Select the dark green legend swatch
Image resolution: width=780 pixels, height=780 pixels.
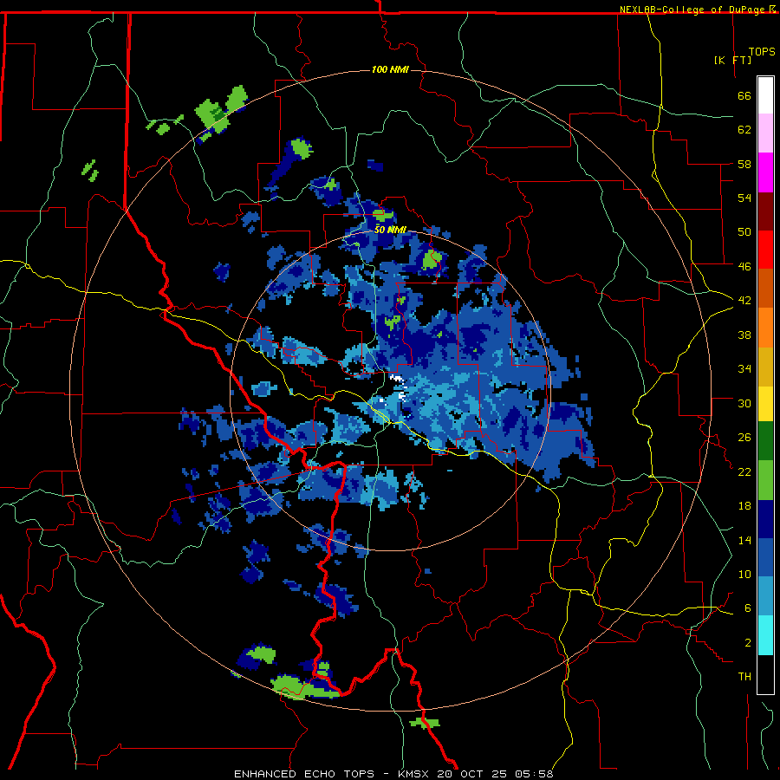[x=765, y=441]
